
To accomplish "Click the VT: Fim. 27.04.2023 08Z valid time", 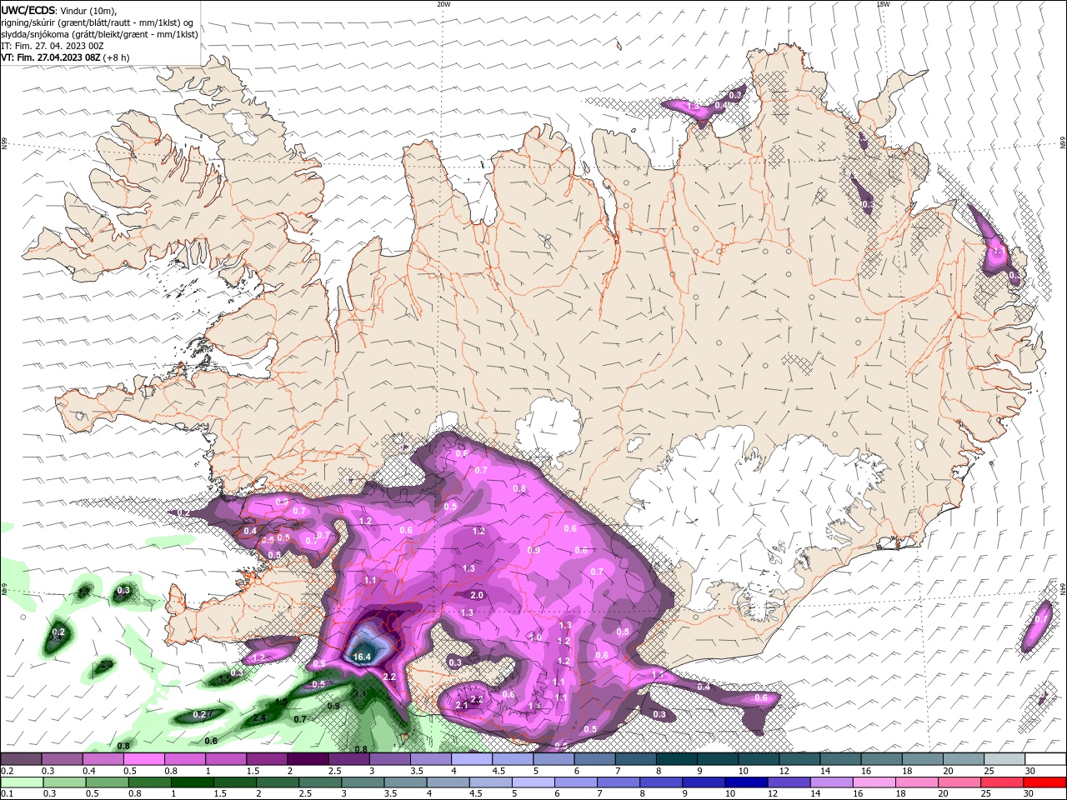I will point(52,57).
